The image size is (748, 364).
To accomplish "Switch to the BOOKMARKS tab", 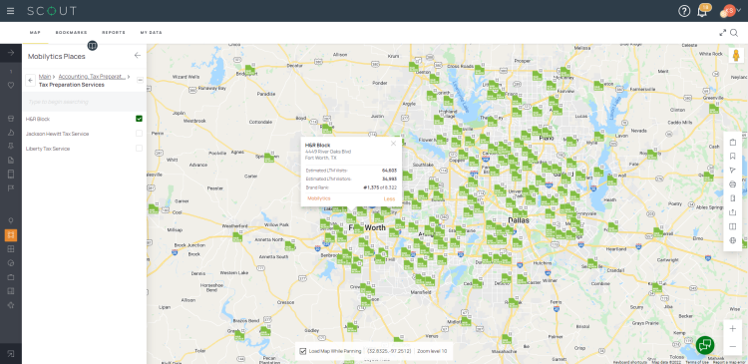I will (x=71, y=33).
